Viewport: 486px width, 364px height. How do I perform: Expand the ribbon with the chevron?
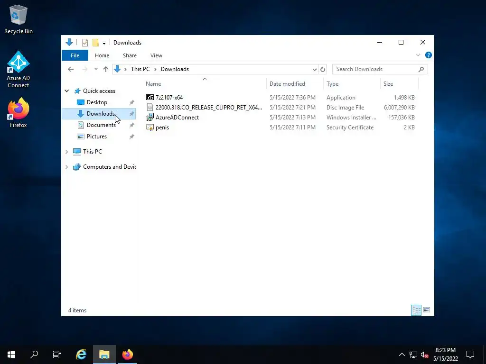click(x=418, y=55)
